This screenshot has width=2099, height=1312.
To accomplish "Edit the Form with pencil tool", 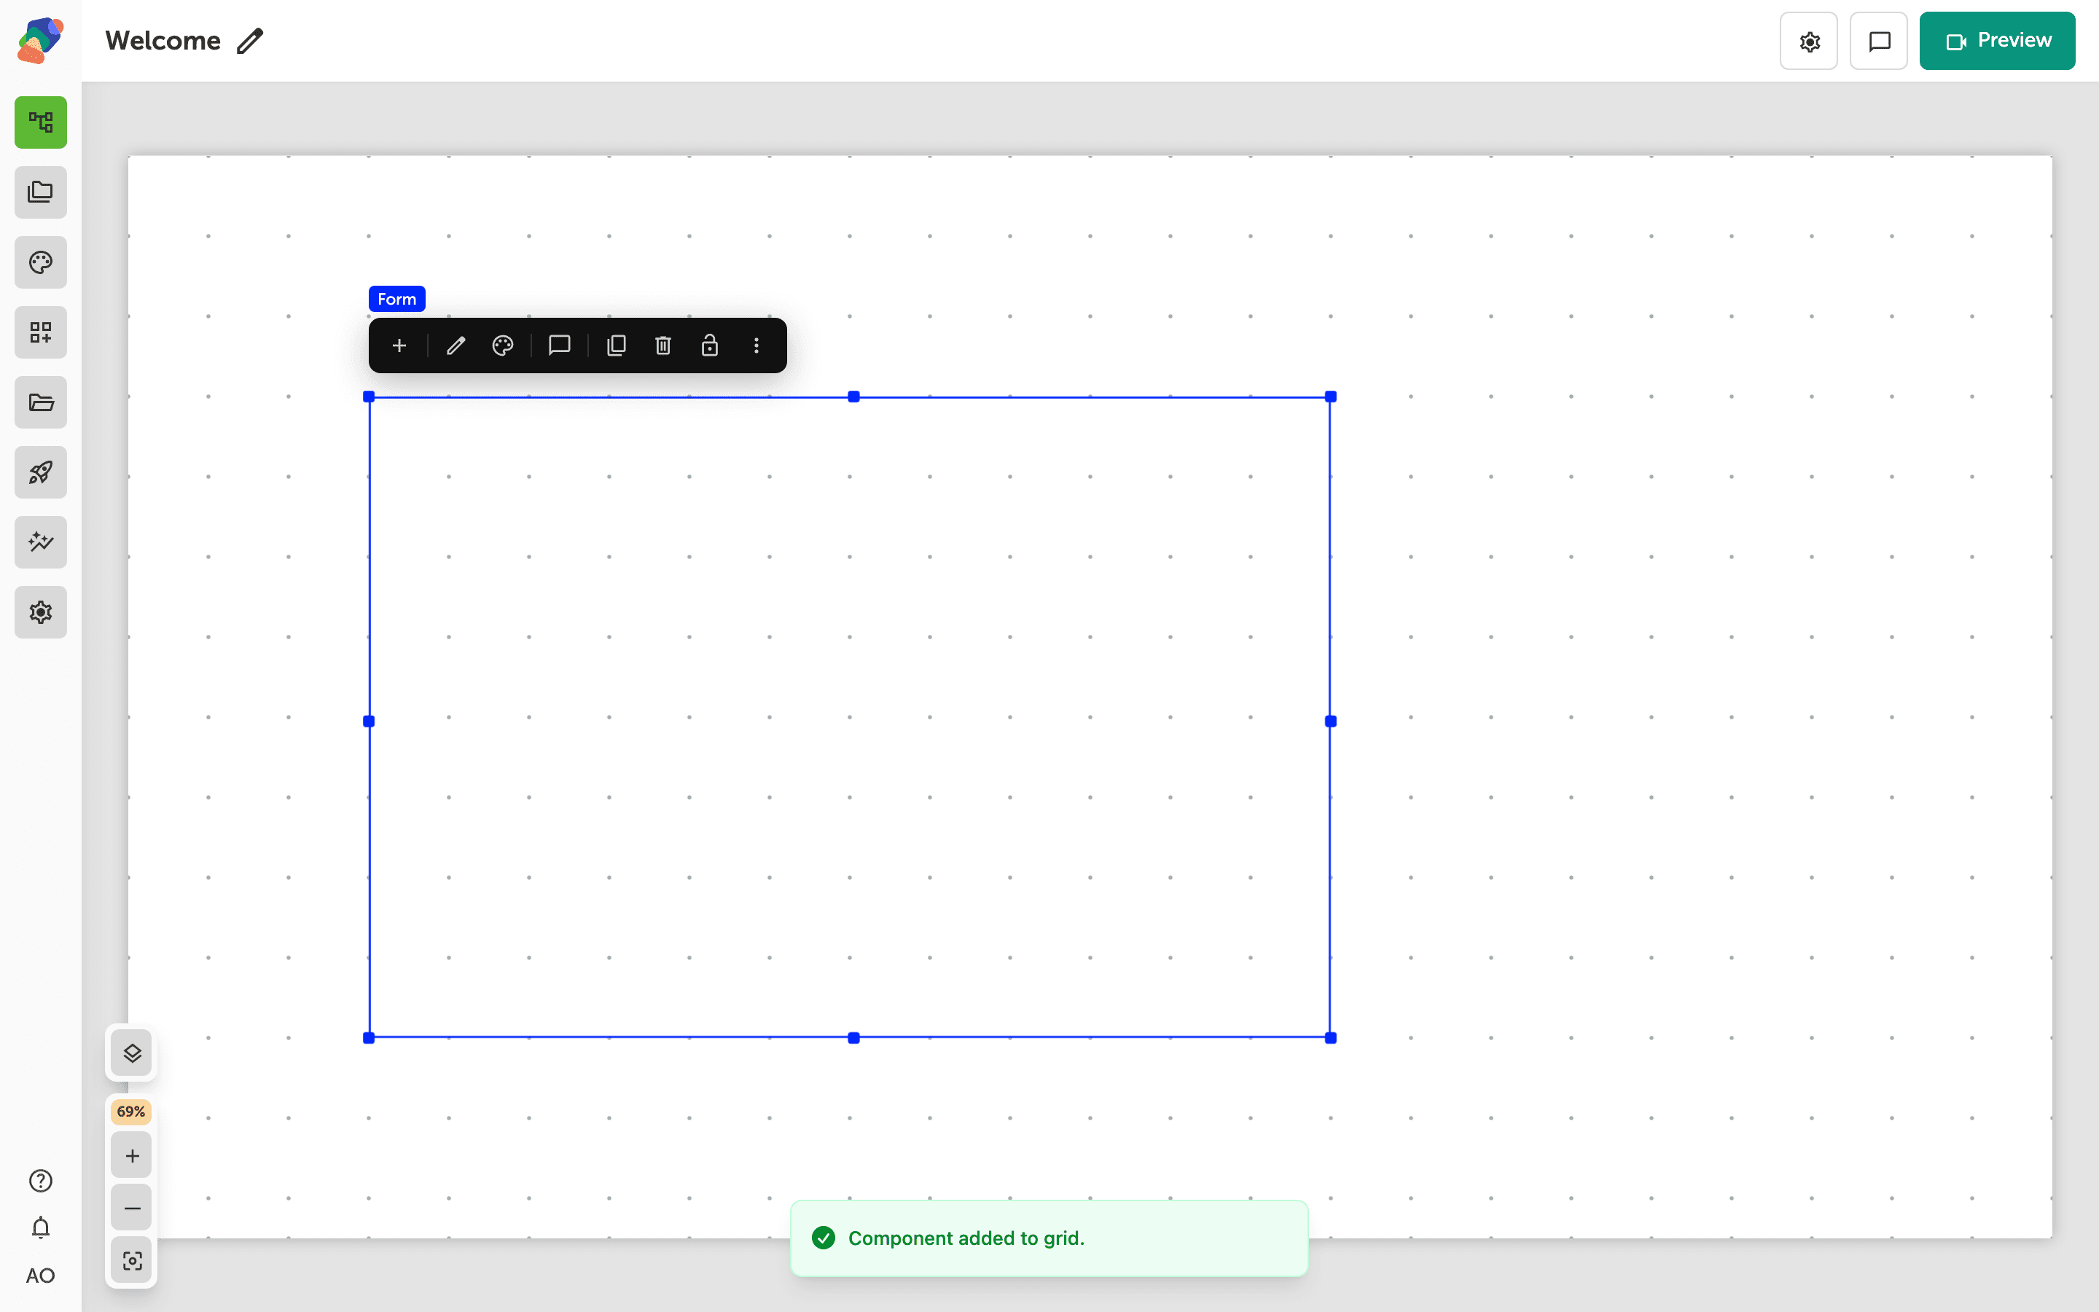I will coord(456,345).
